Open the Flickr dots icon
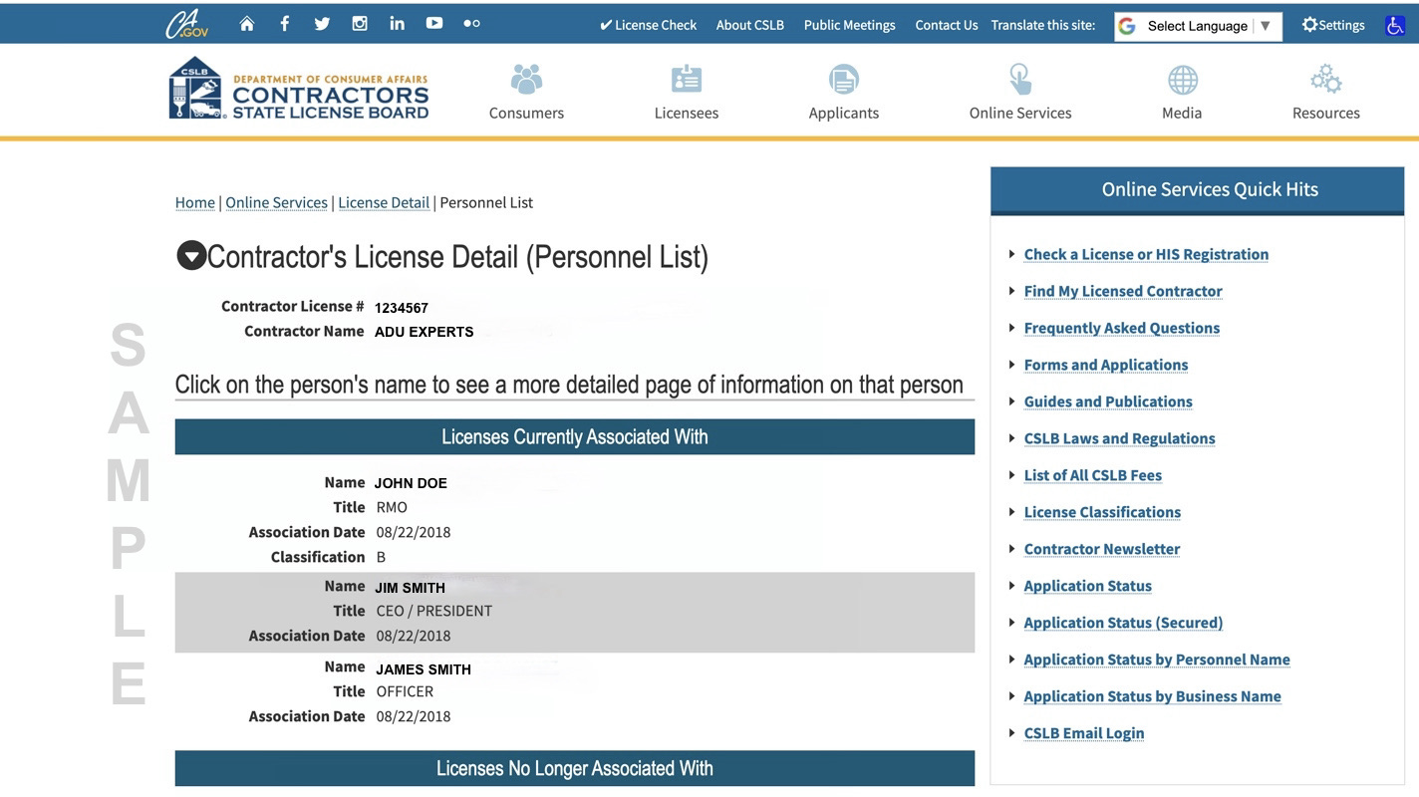1419x797 pixels. (x=472, y=23)
